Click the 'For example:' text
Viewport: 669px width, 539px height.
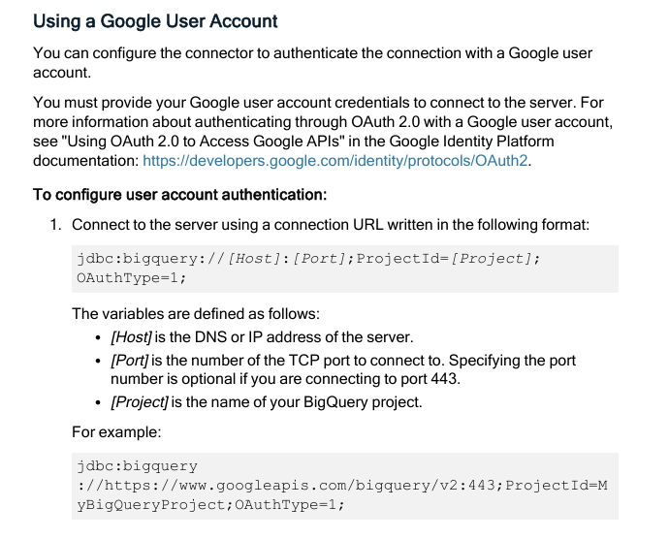click(x=116, y=432)
